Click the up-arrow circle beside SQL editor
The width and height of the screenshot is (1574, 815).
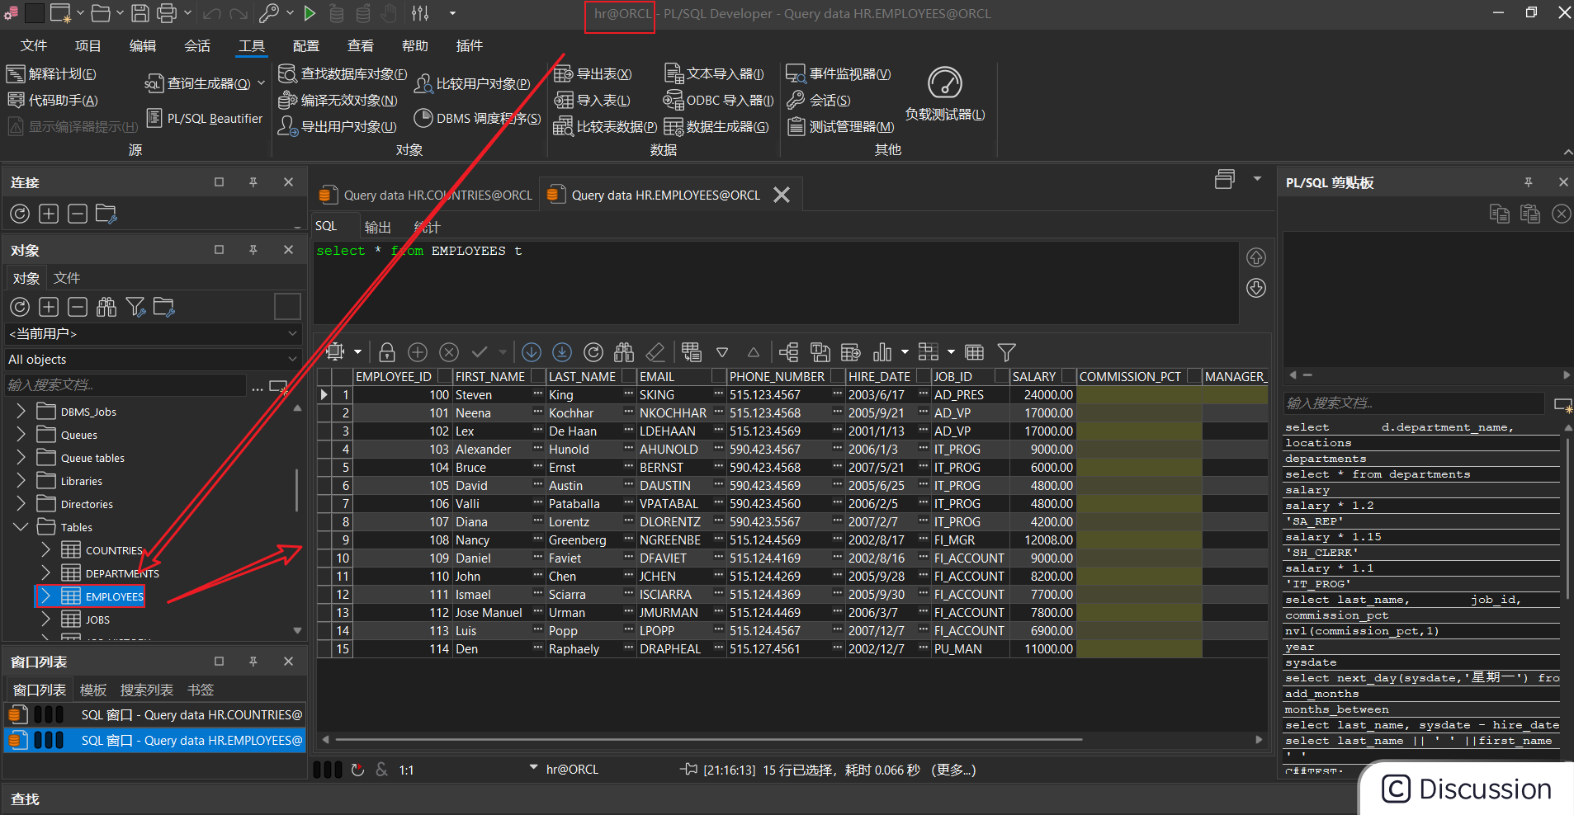(1256, 257)
